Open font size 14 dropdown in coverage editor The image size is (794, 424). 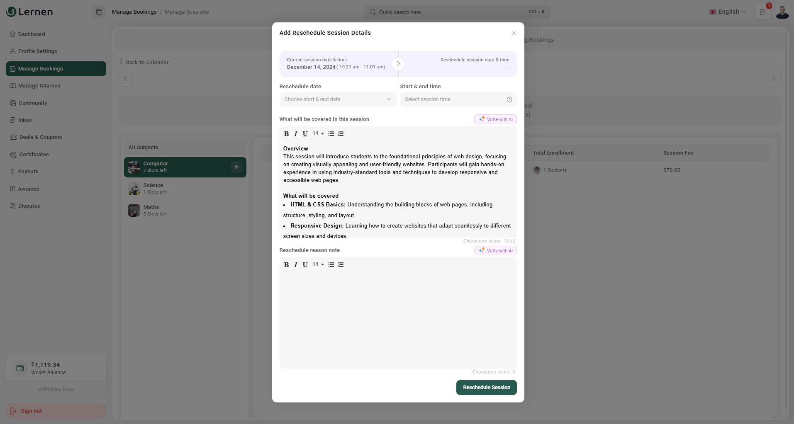pyautogui.click(x=318, y=133)
